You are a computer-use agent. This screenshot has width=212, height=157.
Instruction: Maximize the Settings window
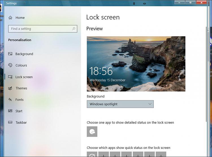[x=190, y=3]
